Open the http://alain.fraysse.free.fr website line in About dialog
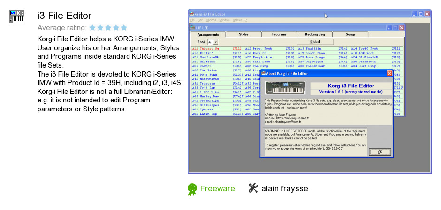 point(287,118)
